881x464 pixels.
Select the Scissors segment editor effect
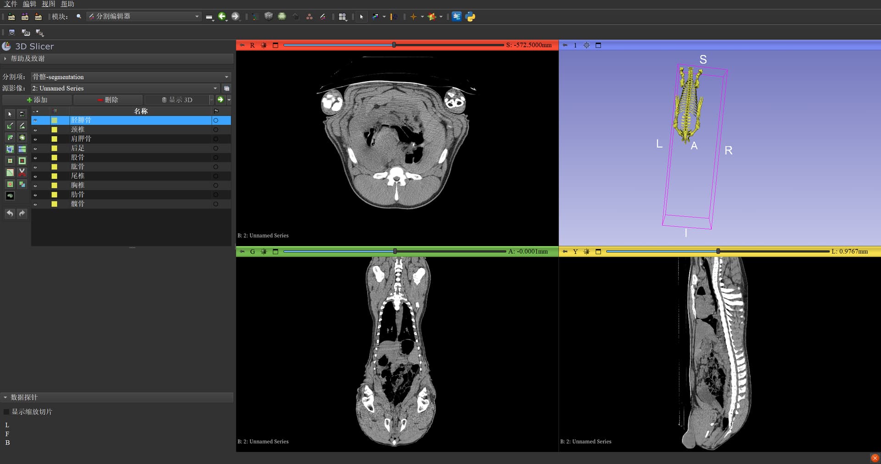tap(22, 172)
